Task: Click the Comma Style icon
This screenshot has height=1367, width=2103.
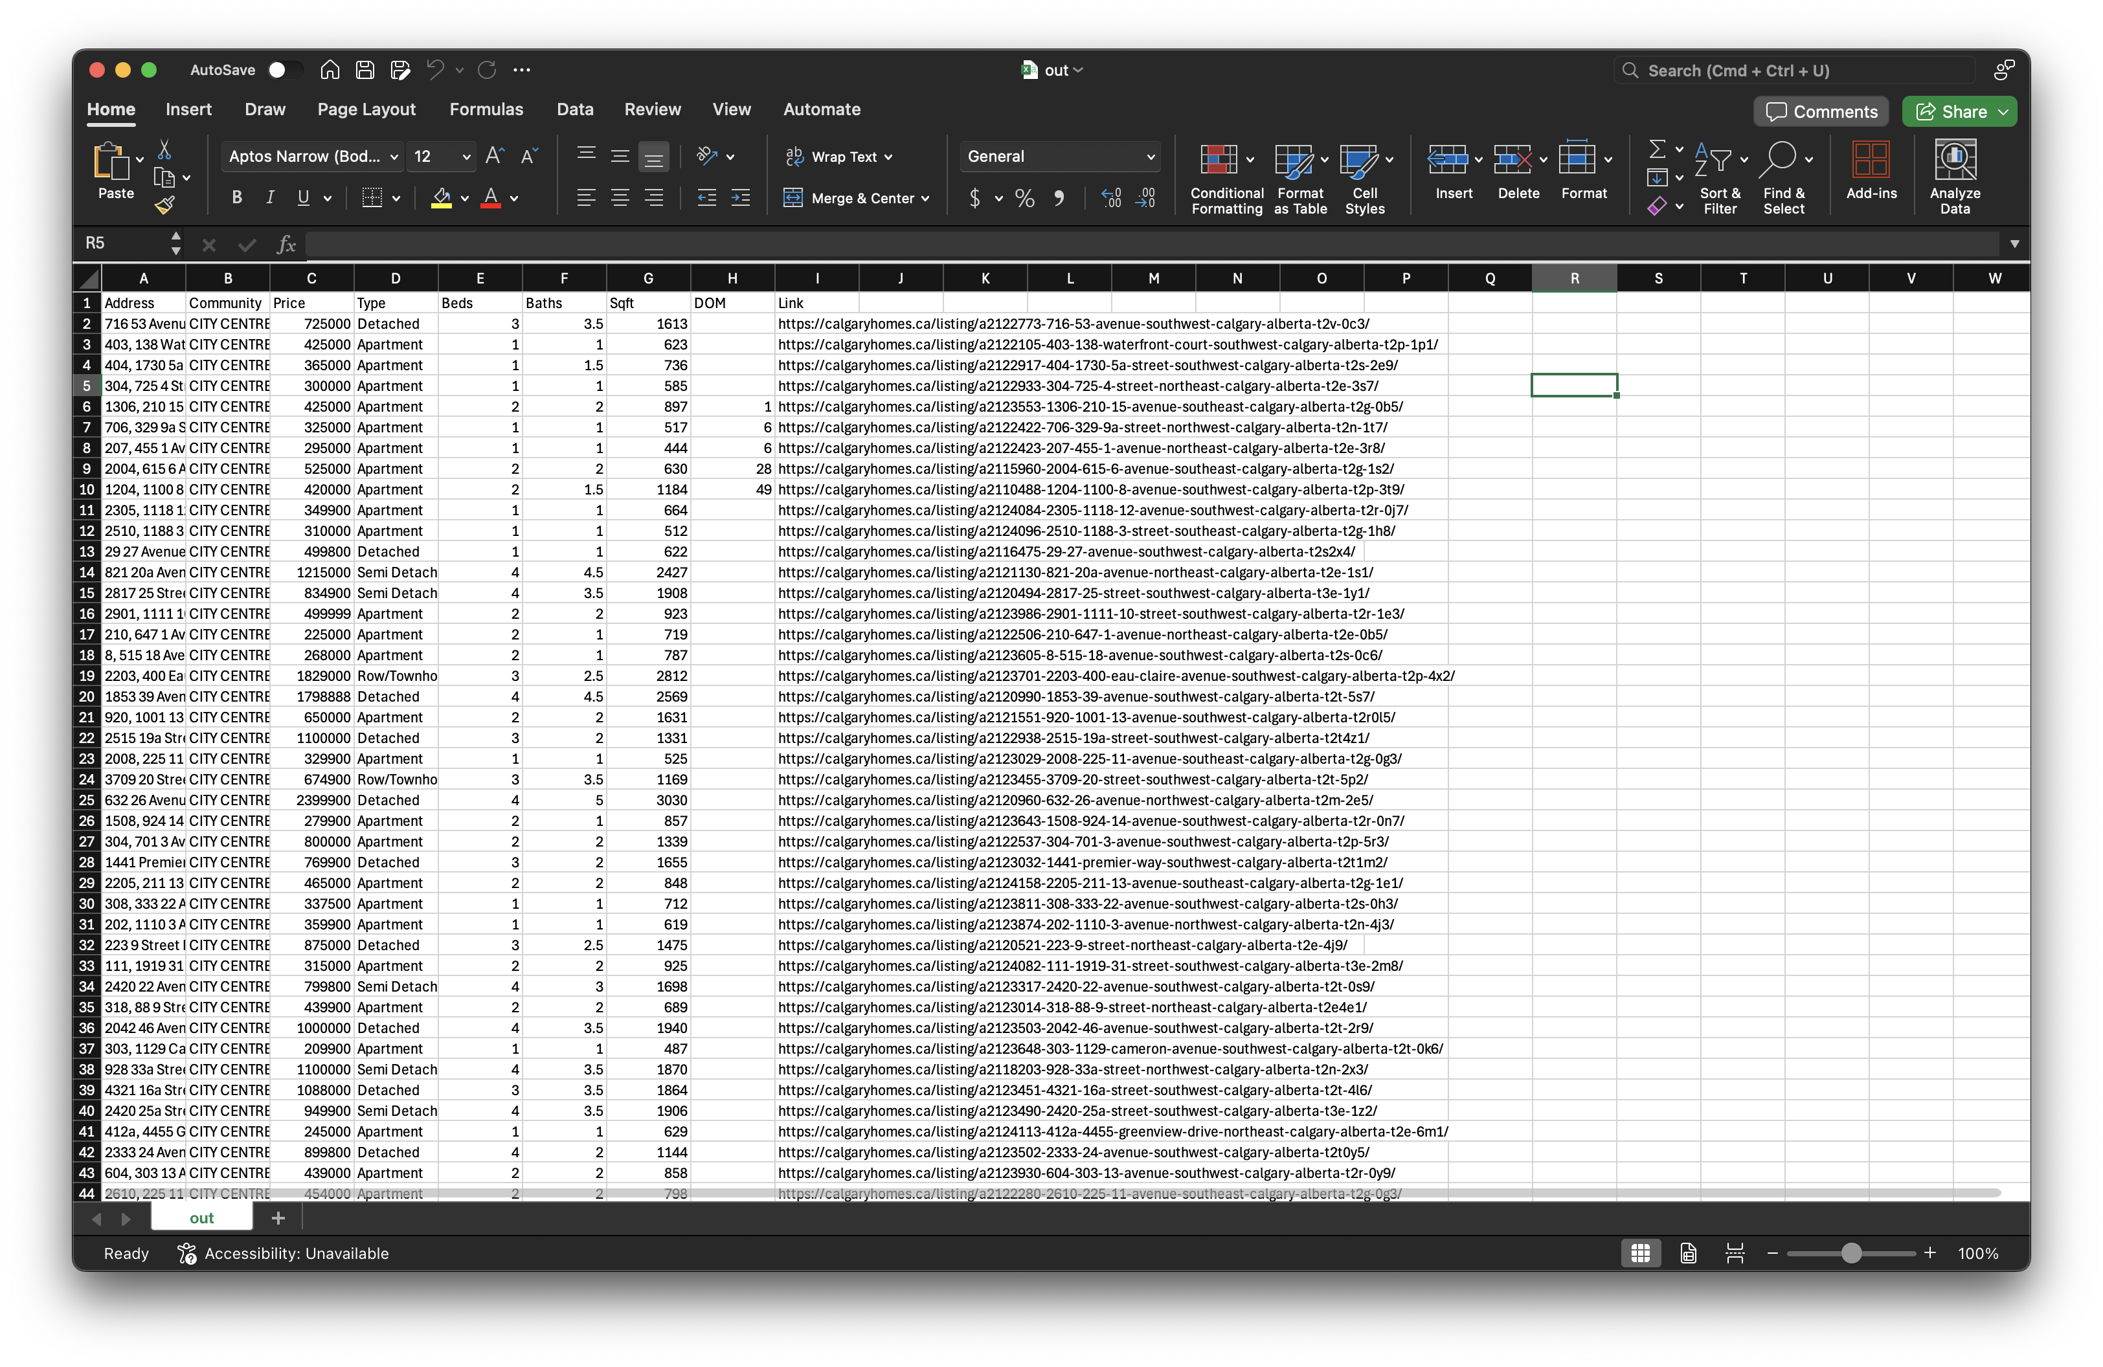Action: (x=1059, y=199)
